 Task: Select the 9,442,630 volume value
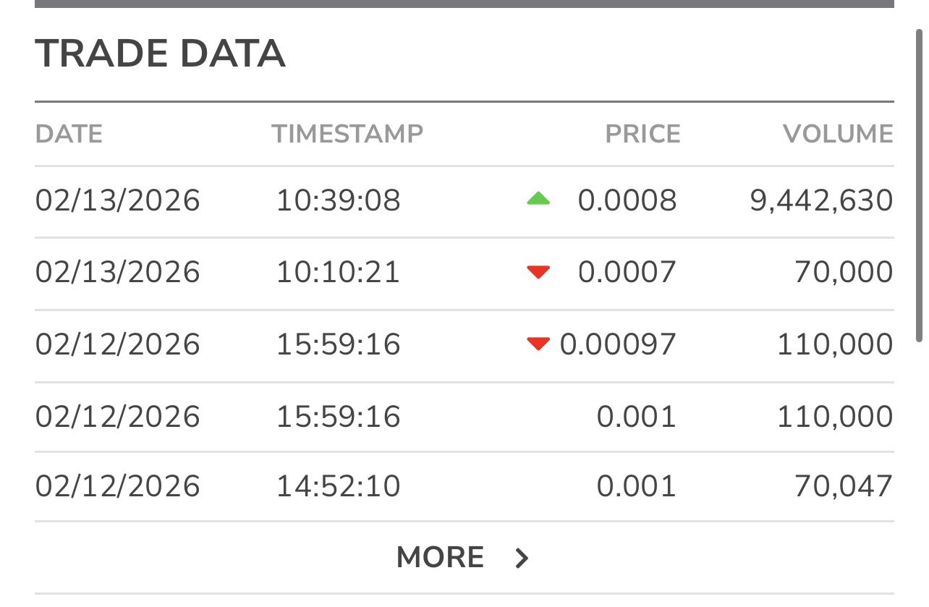(x=821, y=200)
